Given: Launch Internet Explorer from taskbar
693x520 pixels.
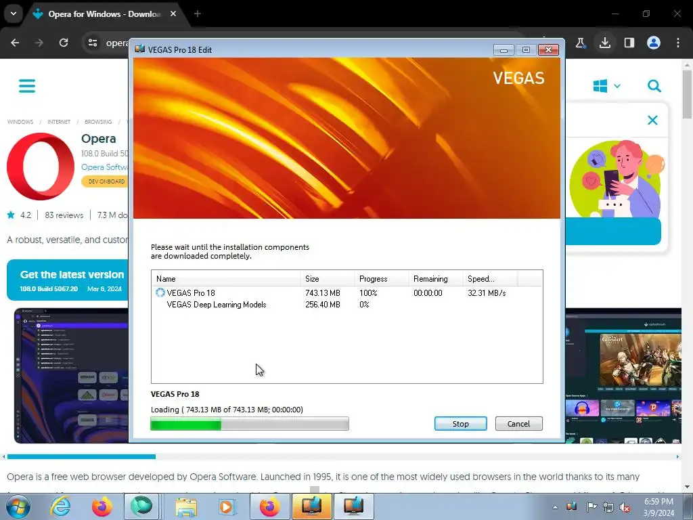Looking at the screenshot, I should point(60,506).
